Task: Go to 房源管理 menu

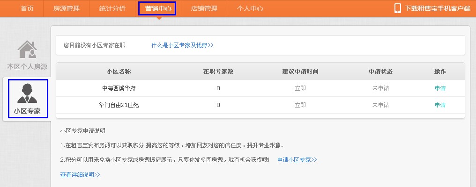Action: coord(66,8)
